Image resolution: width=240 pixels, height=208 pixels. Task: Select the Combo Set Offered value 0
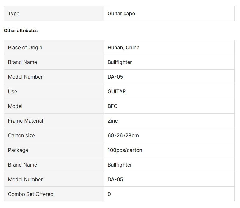109,194
